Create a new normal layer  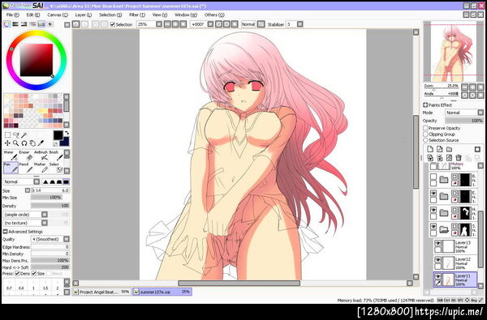430,149
